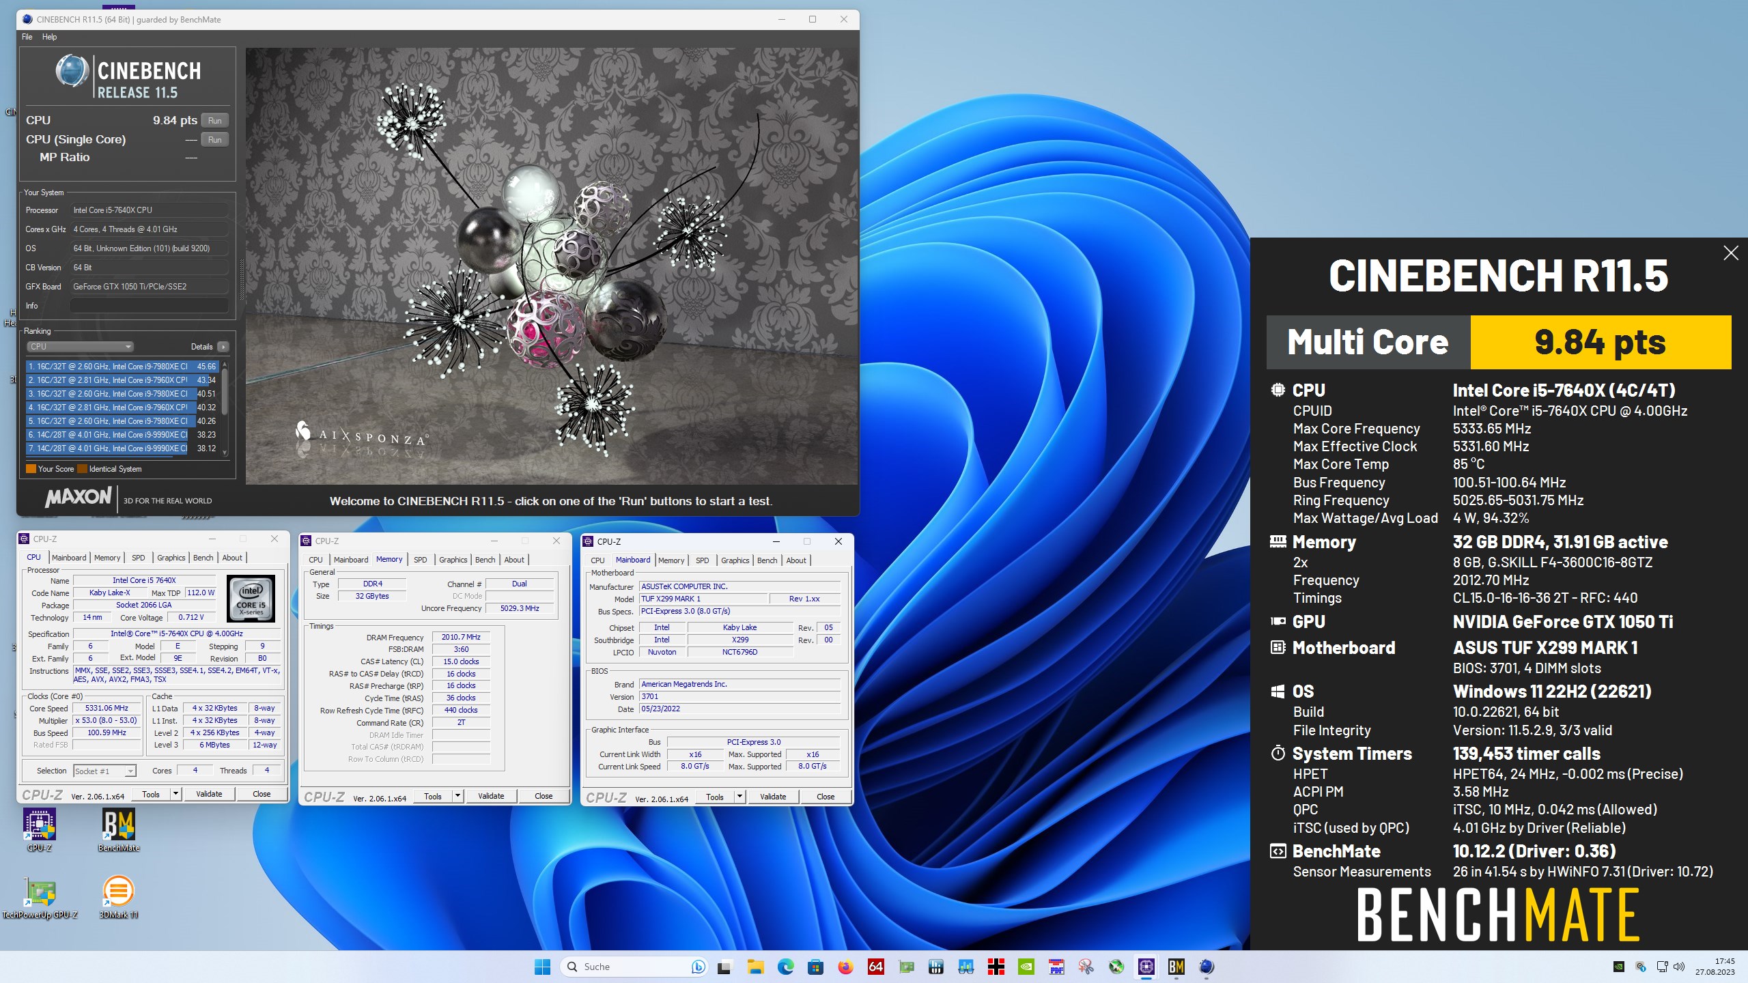Click the Core Speed 5331.06 MHz value
This screenshot has height=983, width=1748.
(x=107, y=709)
